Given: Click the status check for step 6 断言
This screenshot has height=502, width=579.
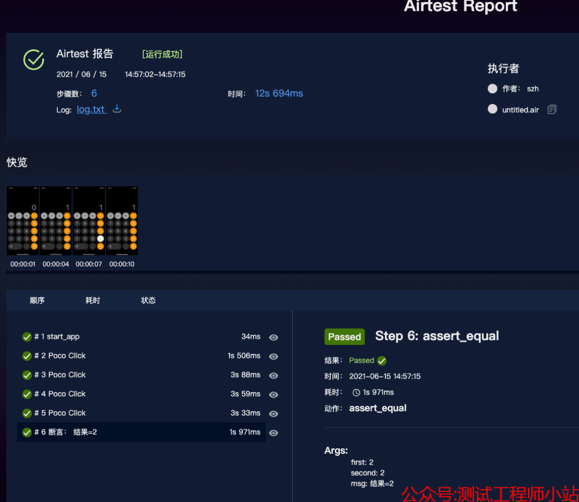Looking at the screenshot, I should [x=27, y=432].
